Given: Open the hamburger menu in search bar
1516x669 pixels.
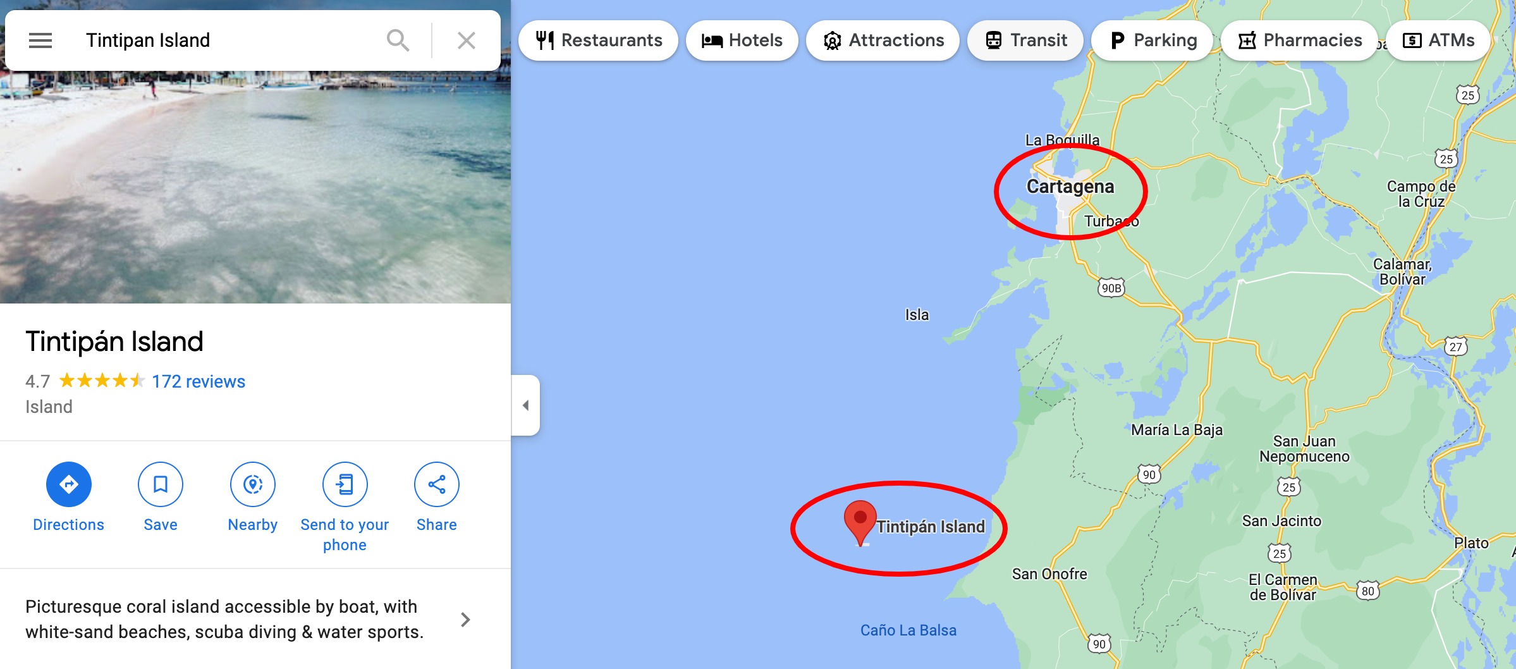Looking at the screenshot, I should click(40, 40).
